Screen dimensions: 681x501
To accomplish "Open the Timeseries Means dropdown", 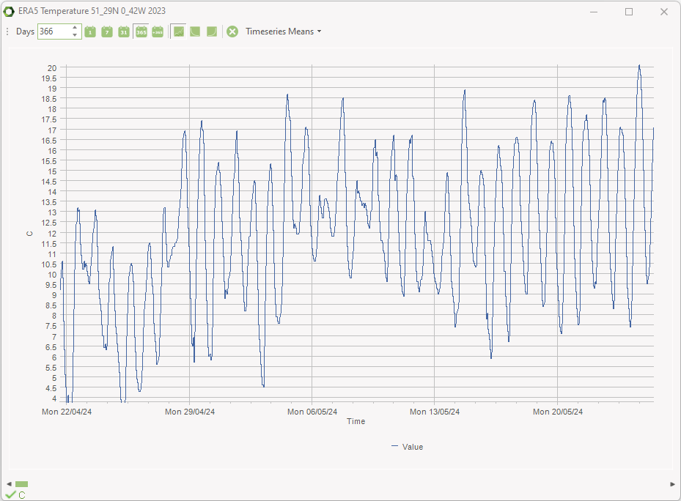I will (x=283, y=31).
